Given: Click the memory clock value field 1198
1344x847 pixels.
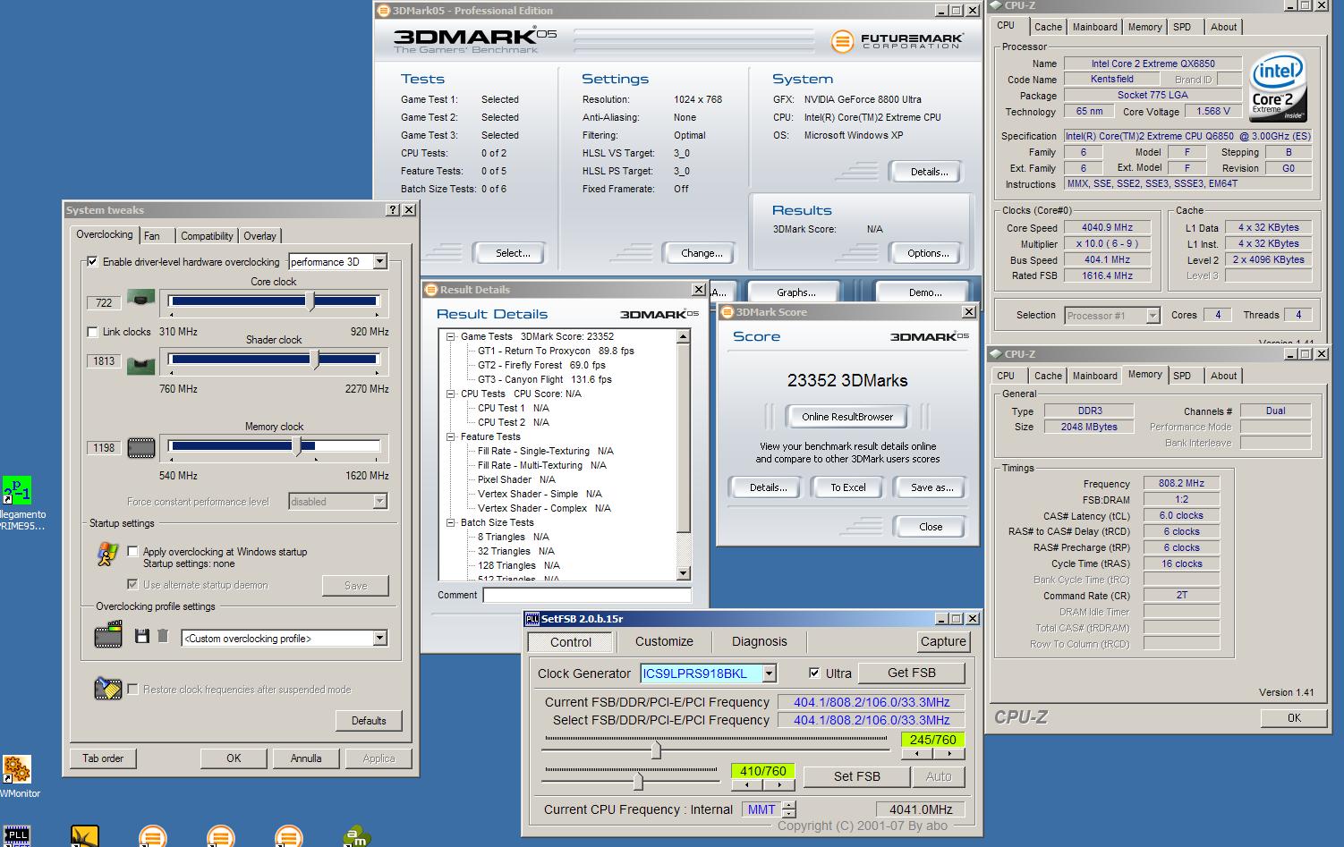Looking at the screenshot, I should (x=104, y=447).
